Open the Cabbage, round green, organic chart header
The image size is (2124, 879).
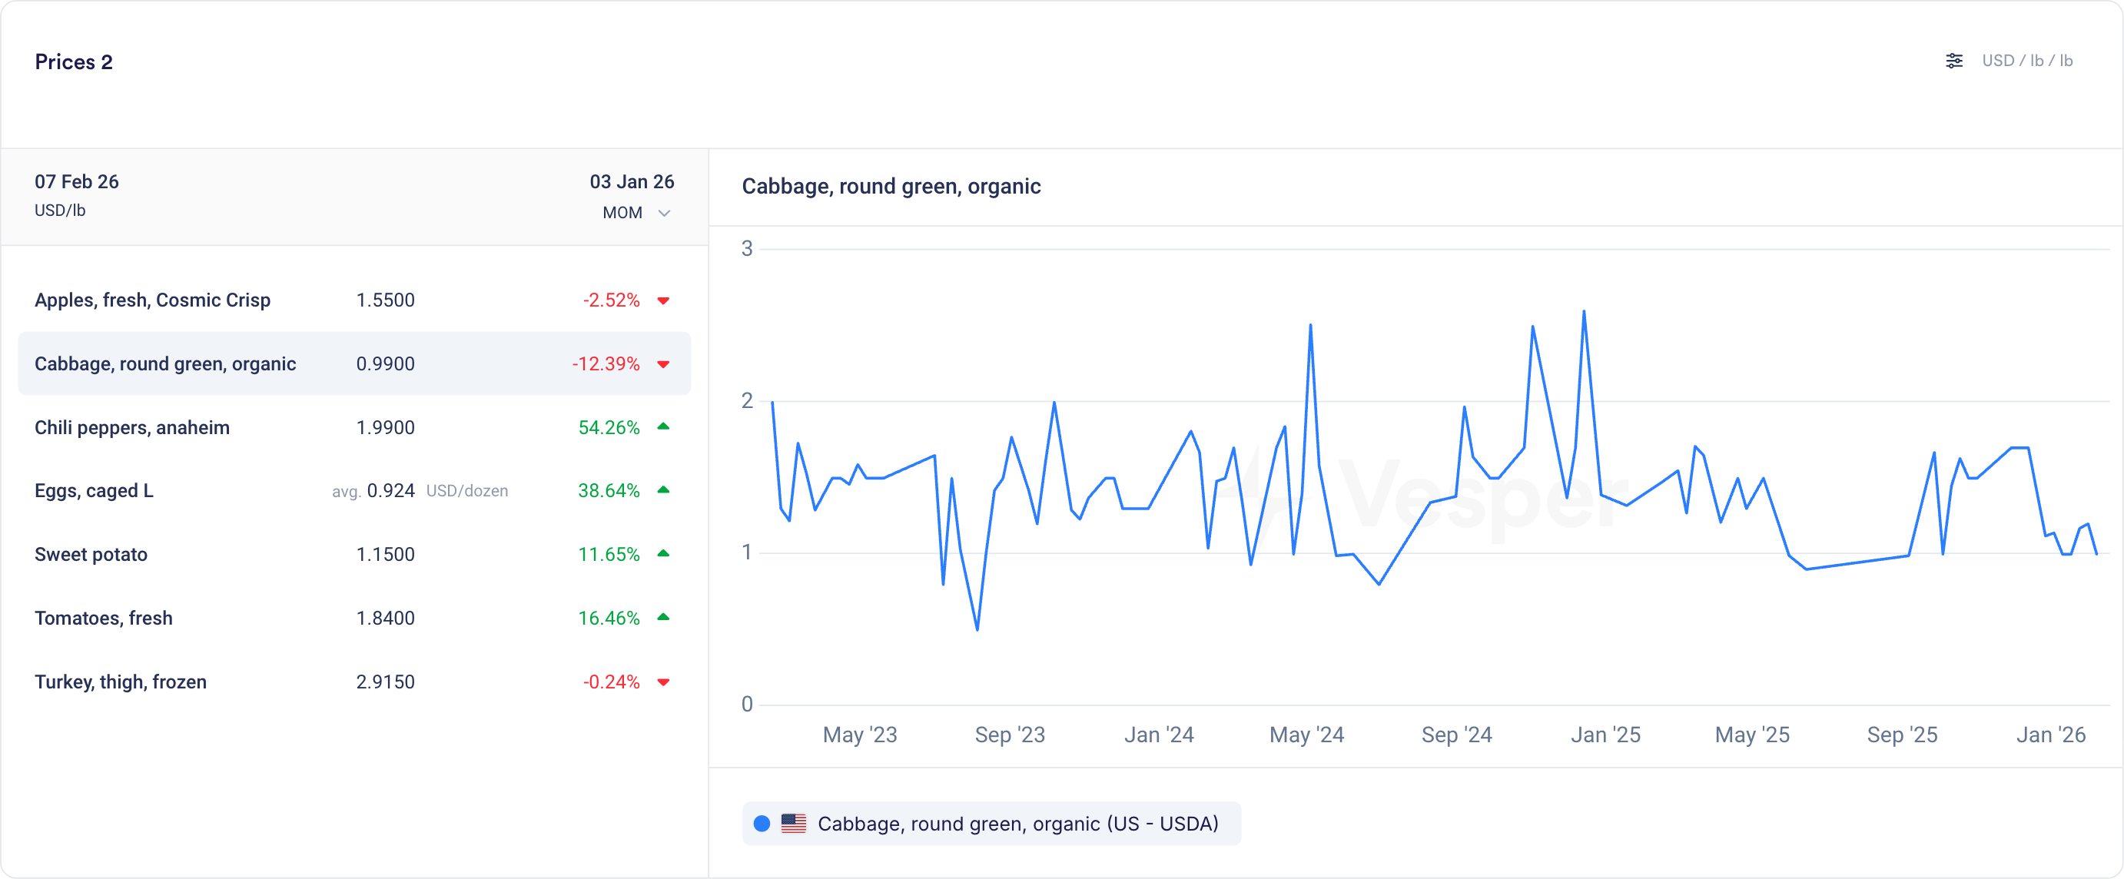click(x=891, y=187)
